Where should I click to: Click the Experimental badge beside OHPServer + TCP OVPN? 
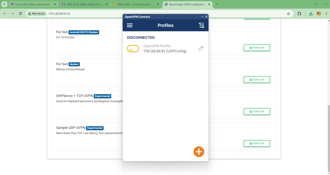102,96
